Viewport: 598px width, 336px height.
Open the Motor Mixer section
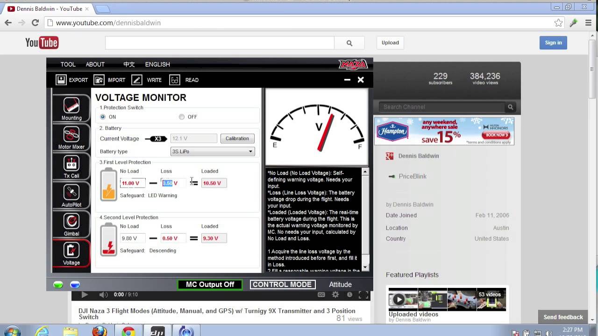point(71,138)
